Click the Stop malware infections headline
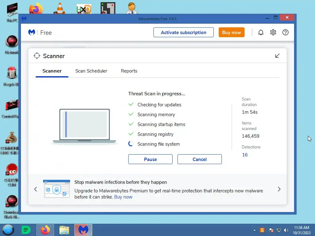The height and width of the screenshot is (236, 315). [x=121, y=182]
